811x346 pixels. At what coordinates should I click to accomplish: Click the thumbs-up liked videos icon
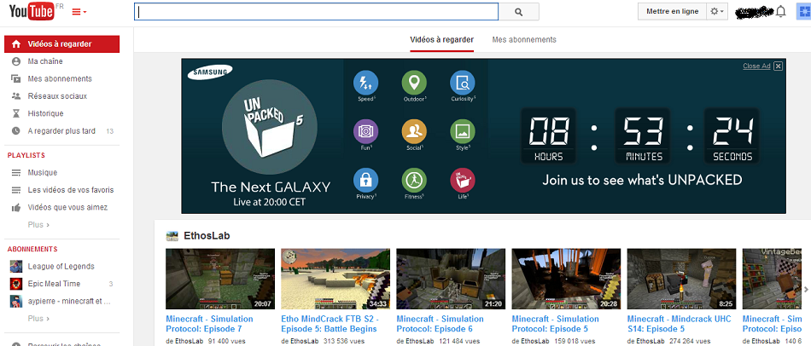tap(16, 208)
